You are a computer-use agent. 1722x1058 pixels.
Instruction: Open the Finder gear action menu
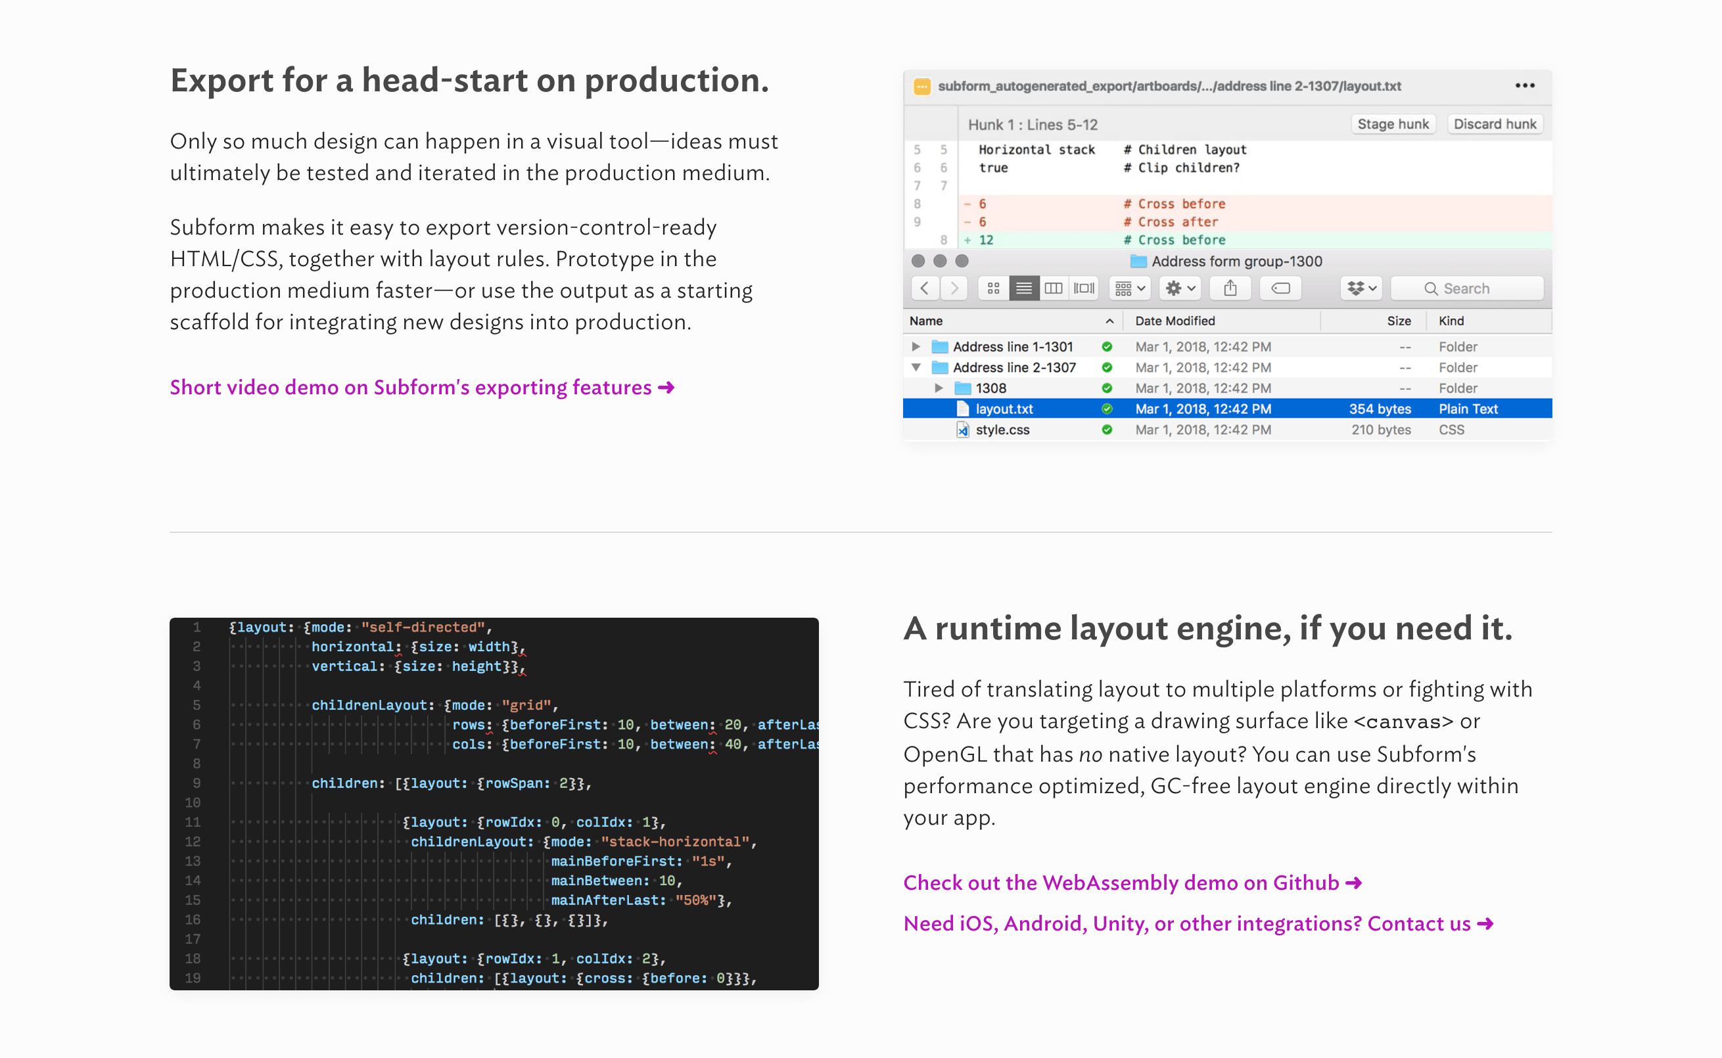coord(1180,288)
